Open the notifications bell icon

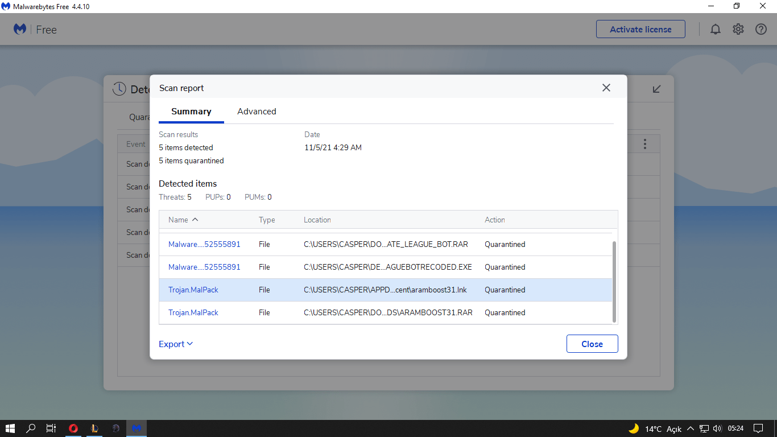pos(716,29)
